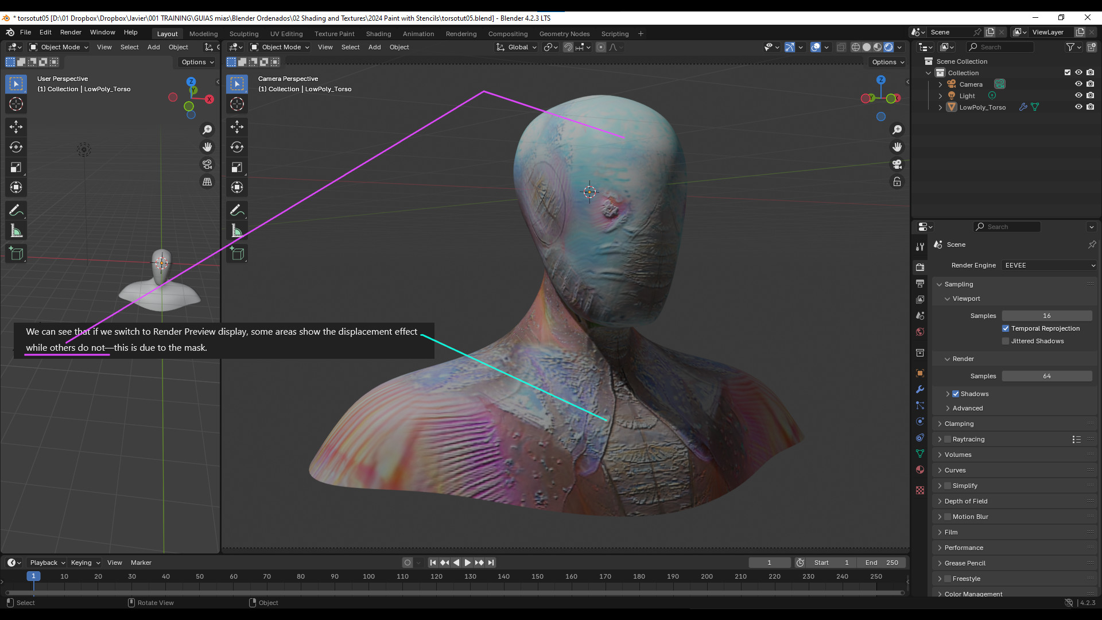
Task: Click the lock camera to view icon
Action: click(897, 182)
